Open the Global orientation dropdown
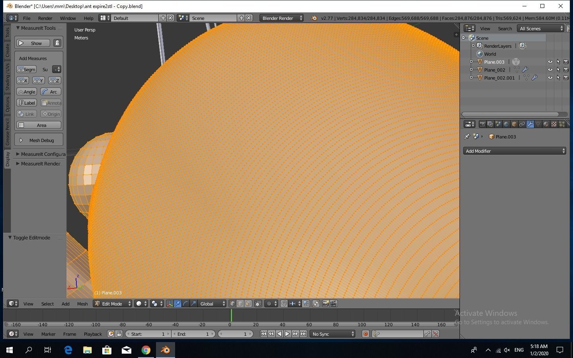This screenshot has height=358, width=573. coord(212,304)
